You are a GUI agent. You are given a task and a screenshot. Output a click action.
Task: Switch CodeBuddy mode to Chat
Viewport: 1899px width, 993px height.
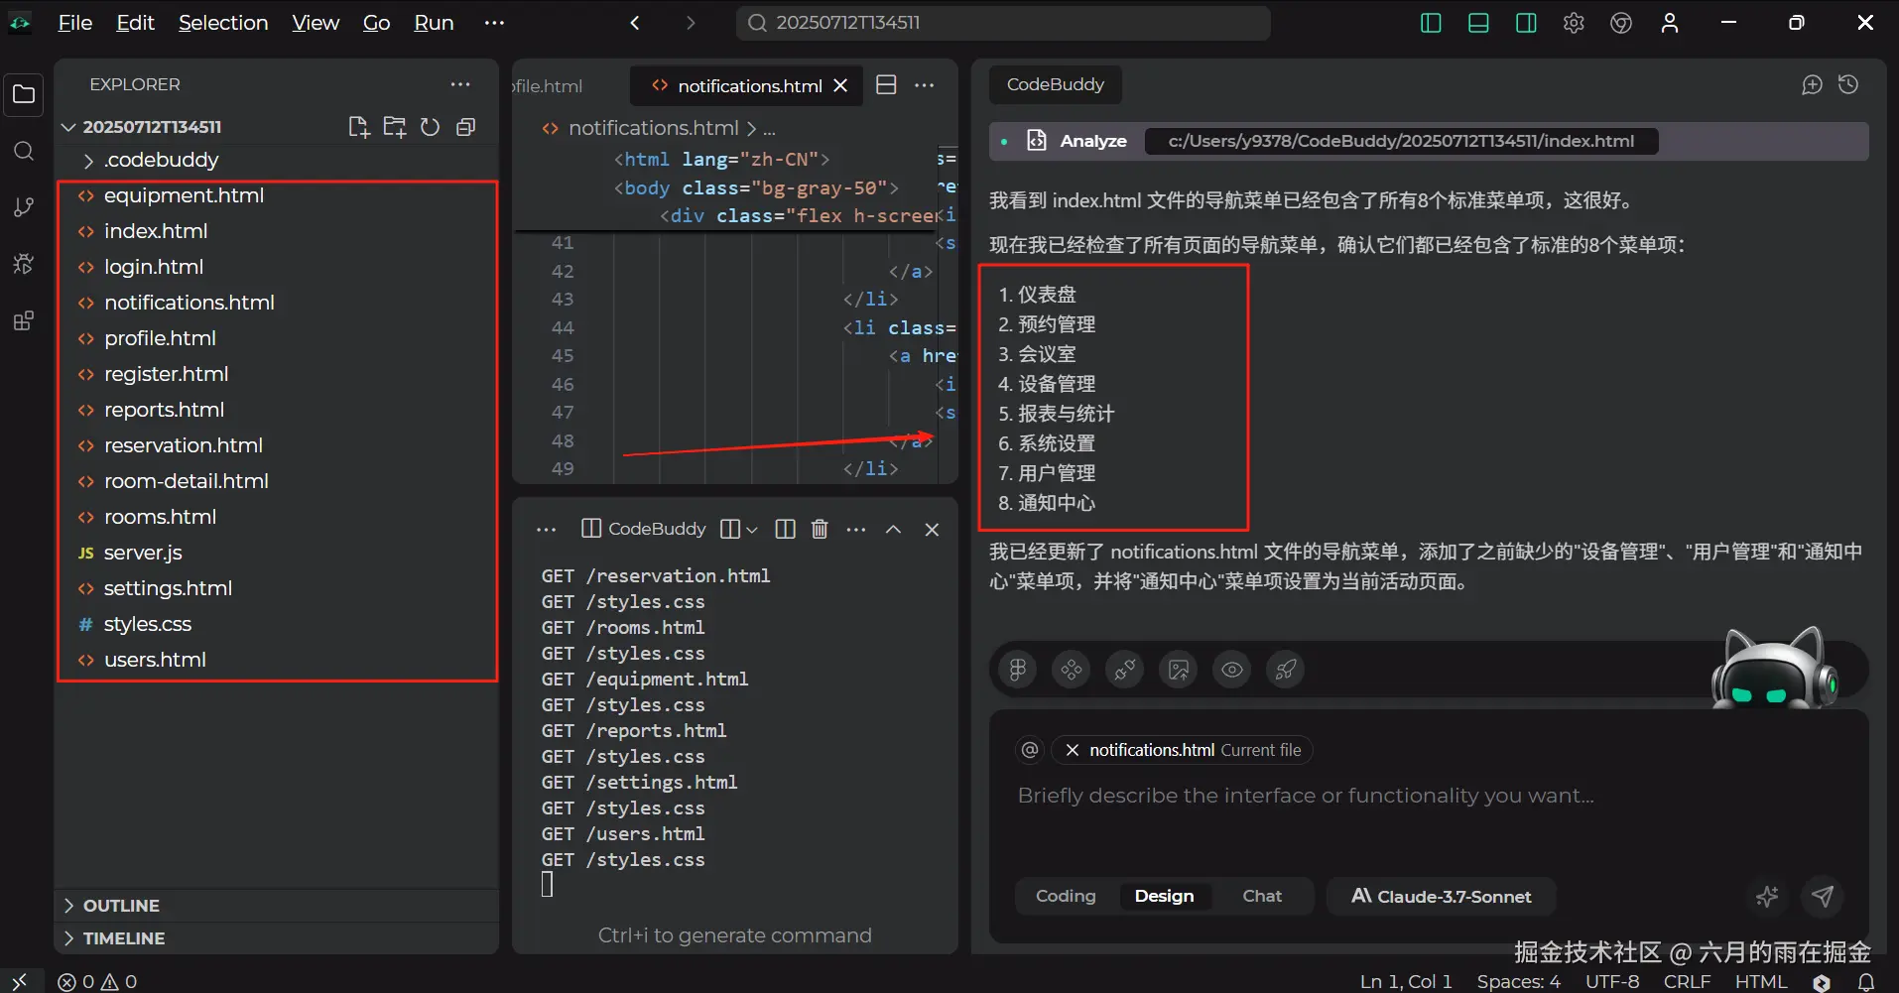point(1262,896)
